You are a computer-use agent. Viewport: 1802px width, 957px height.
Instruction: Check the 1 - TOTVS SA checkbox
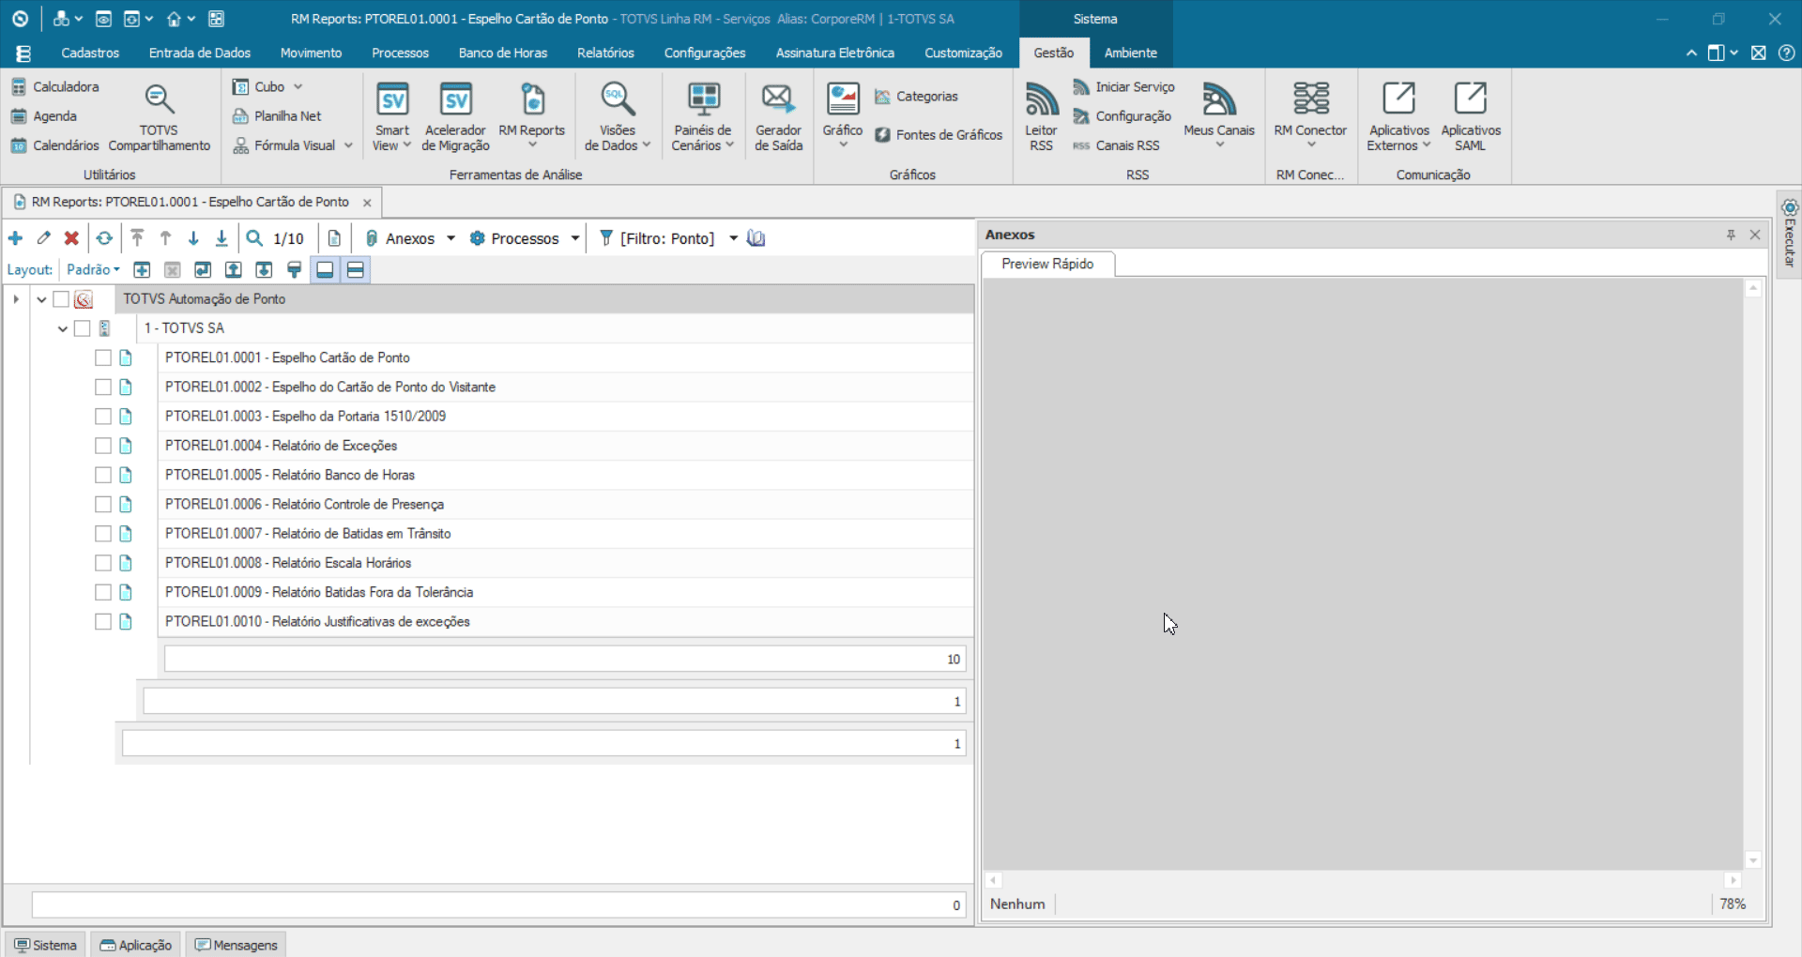click(x=83, y=328)
